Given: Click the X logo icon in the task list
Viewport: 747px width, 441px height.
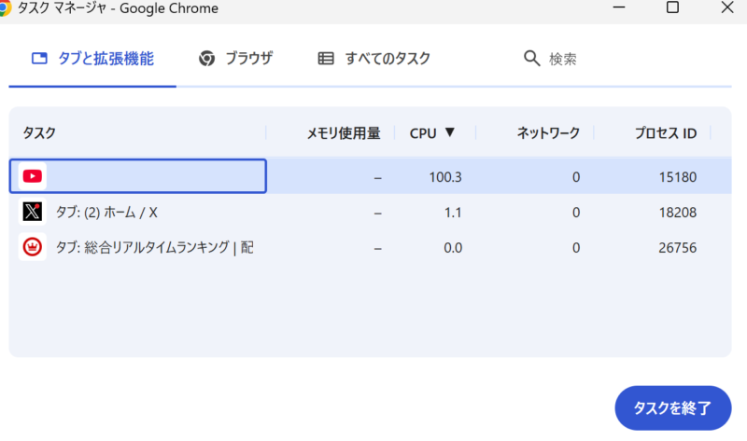Looking at the screenshot, I should [x=33, y=213].
